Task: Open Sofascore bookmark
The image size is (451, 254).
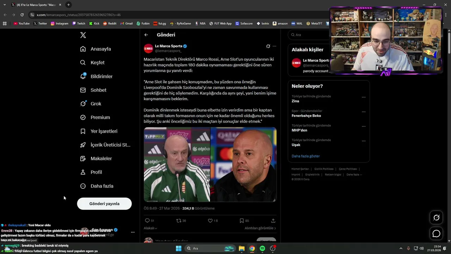Action: pyautogui.click(x=244, y=23)
